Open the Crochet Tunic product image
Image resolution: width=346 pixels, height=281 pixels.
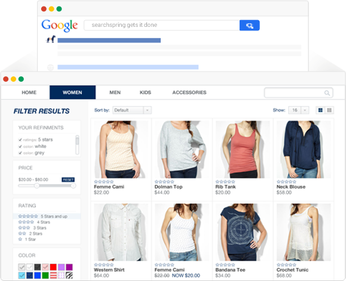pyautogui.click(x=304, y=232)
